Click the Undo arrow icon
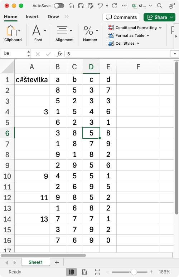 100,6
